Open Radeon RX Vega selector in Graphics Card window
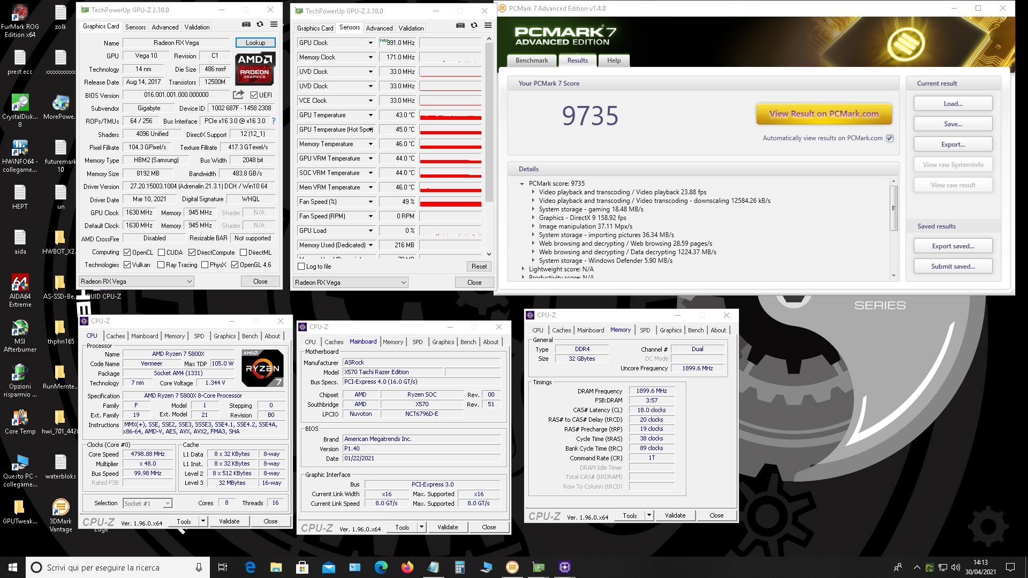 click(136, 282)
